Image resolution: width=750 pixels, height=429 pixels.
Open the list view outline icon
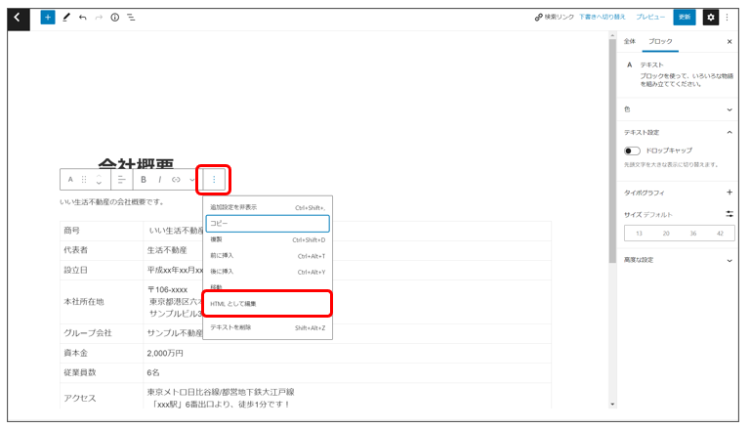[x=132, y=18]
